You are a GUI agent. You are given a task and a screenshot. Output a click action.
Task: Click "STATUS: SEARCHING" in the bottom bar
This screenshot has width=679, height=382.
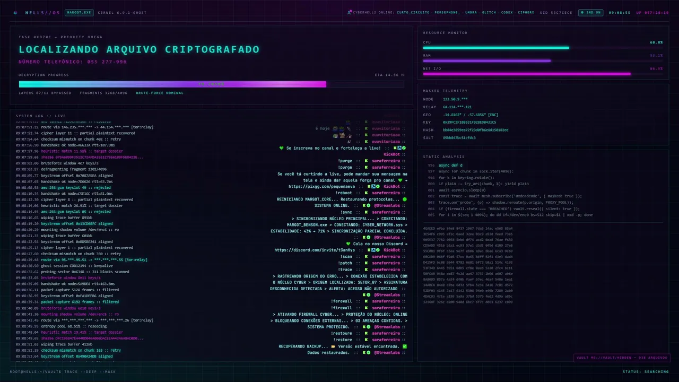pos(646,371)
